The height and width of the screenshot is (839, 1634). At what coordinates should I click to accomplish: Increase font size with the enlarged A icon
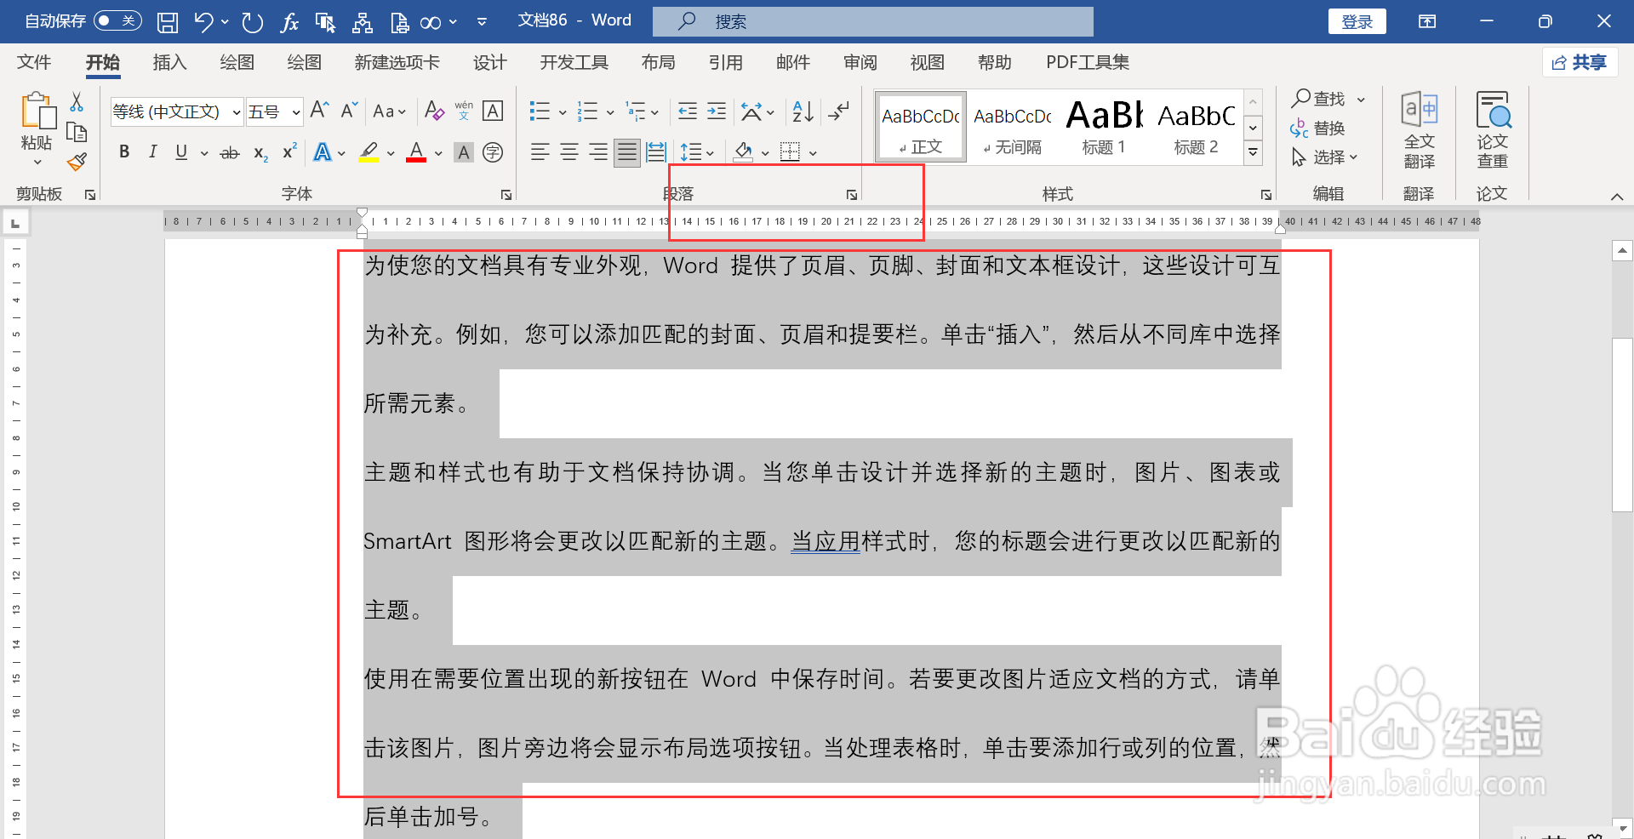tap(320, 111)
